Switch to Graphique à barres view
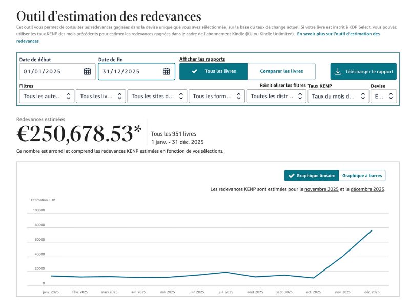 pyautogui.click(x=362, y=176)
